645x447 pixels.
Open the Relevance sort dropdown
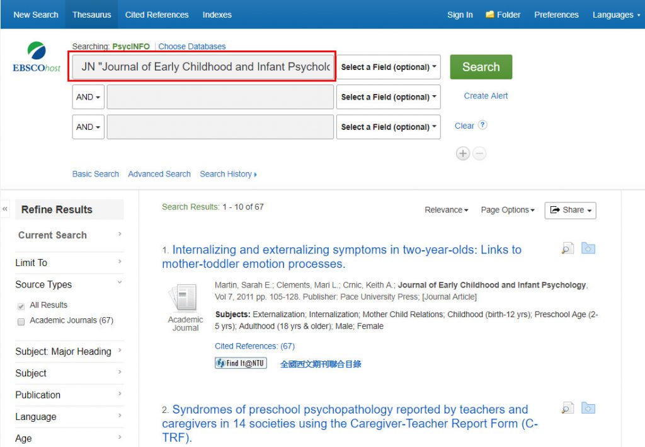click(x=447, y=210)
